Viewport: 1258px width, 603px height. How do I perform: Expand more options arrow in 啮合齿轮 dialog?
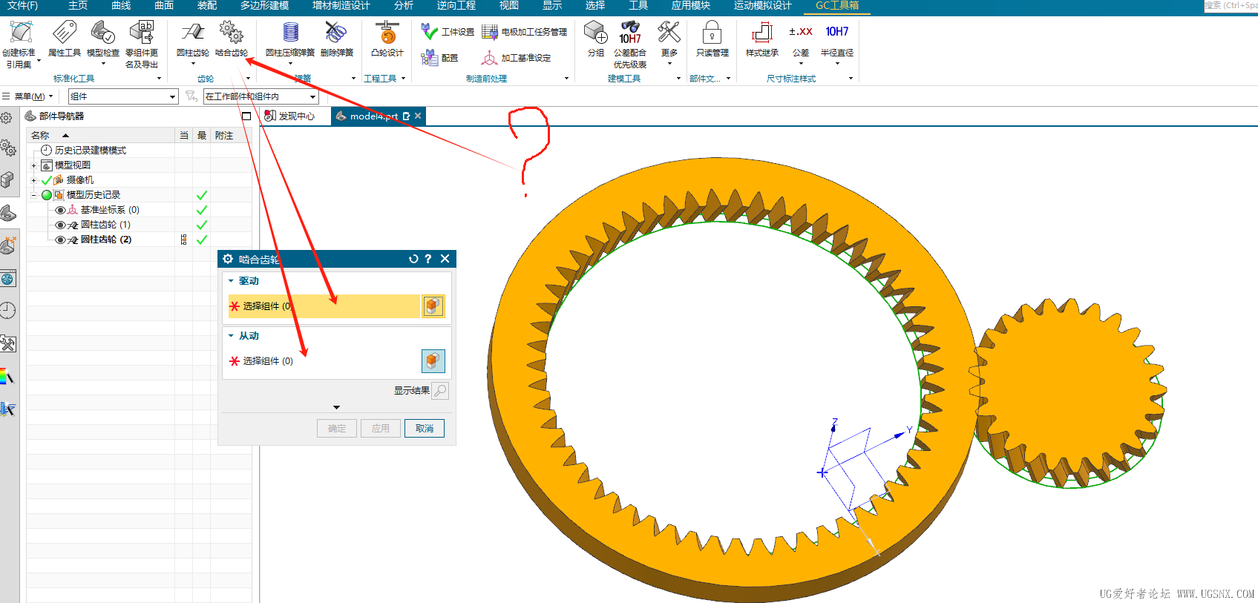336,407
